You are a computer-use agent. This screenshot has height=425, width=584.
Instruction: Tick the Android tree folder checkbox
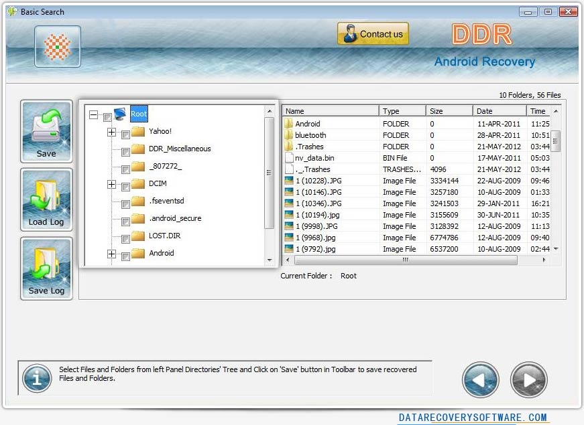tap(125, 256)
